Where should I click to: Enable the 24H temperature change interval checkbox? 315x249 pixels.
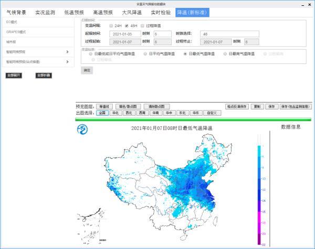point(111,25)
